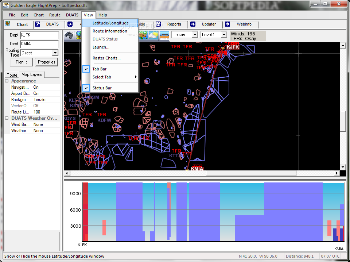Open the Terrain background dropdown
350x262 pixels.
194,35
